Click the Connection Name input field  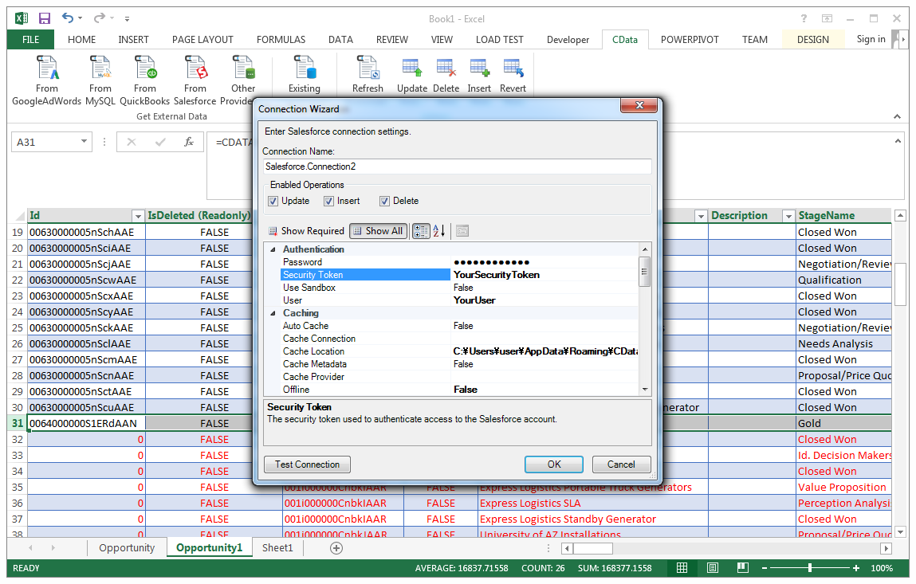click(457, 167)
